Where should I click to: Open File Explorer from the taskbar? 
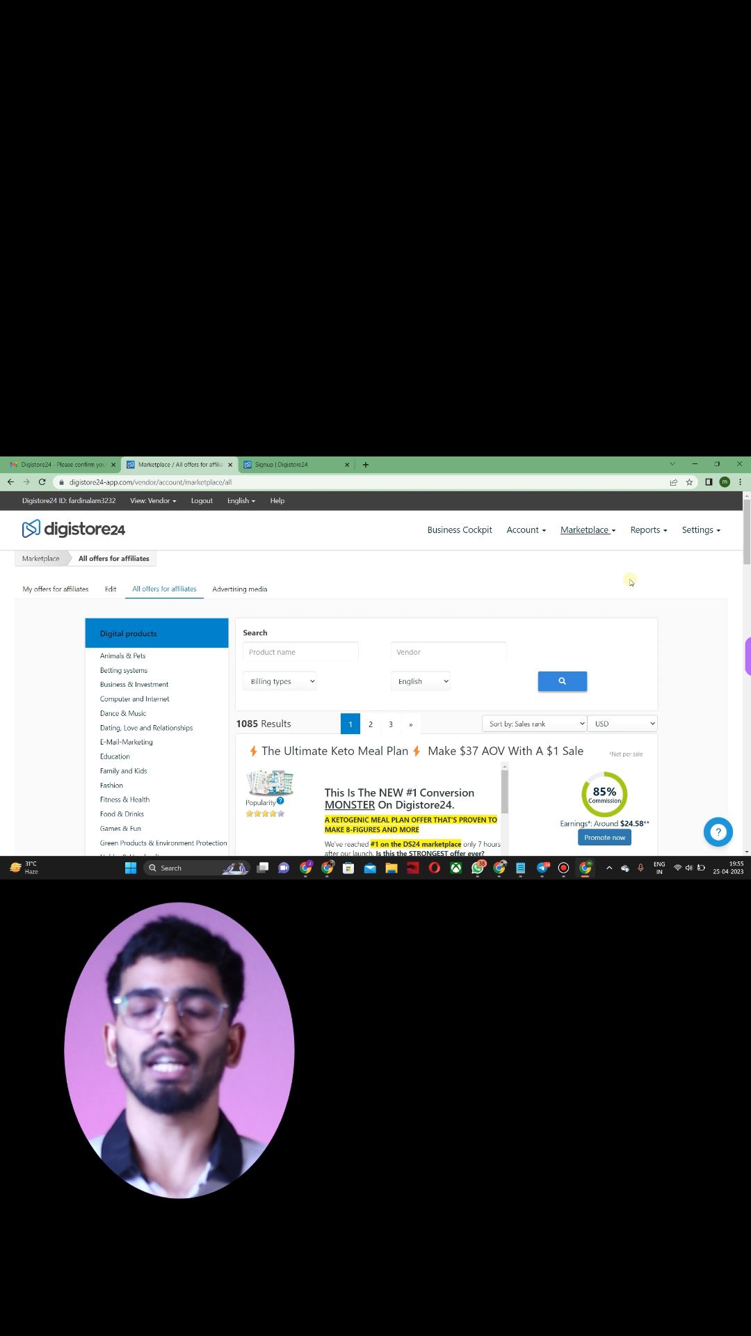tap(391, 868)
